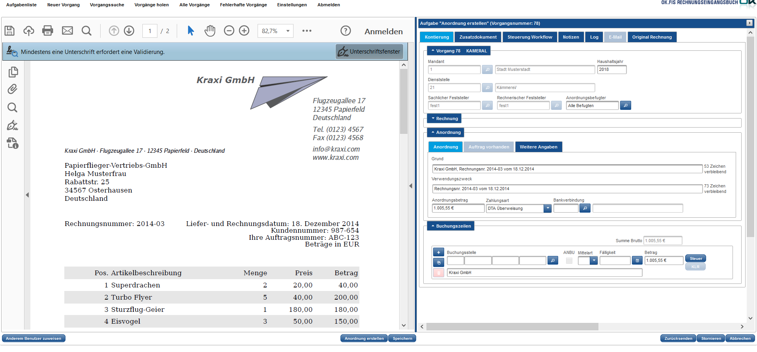Image resolution: width=757 pixels, height=352 pixels.
Task: Toggle the ANBU checkbox
Action: click(x=569, y=261)
